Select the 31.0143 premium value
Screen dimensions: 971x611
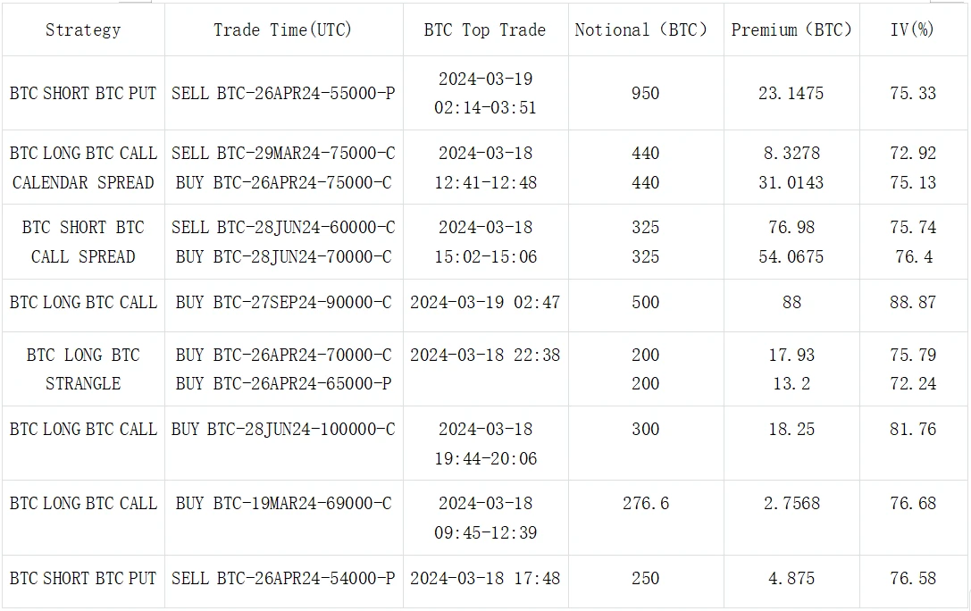pos(791,182)
